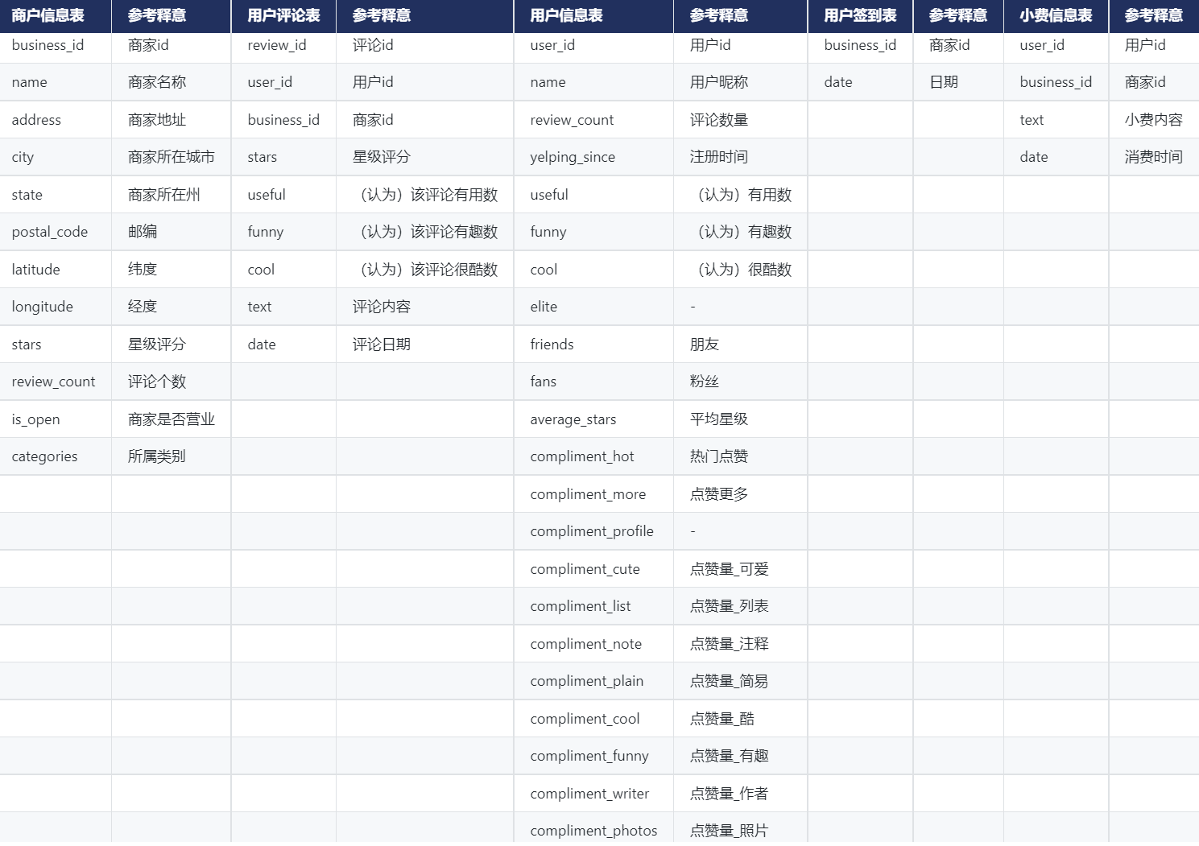Click the 商家所在城市 cell

pyautogui.click(x=172, y=157)
